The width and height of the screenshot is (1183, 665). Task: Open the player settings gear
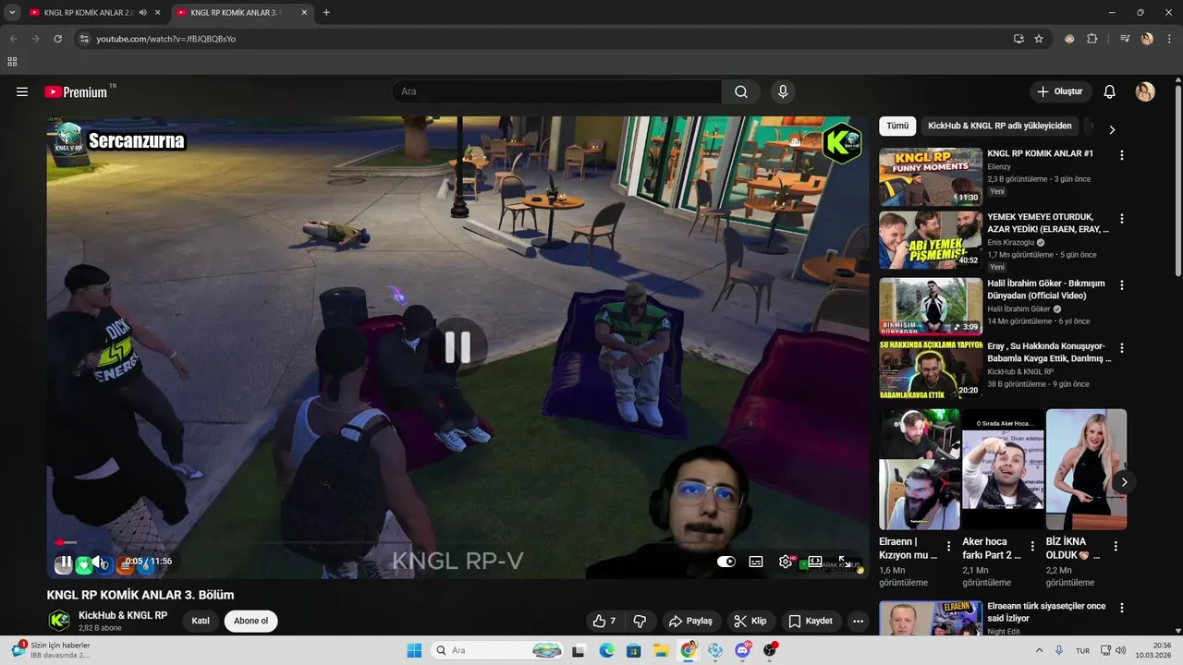786,562
